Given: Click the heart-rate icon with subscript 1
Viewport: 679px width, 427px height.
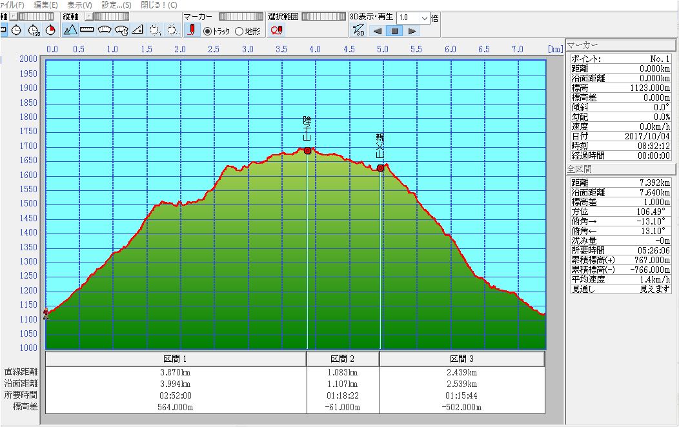Looking at the screenshot, I should pos(155,30).
